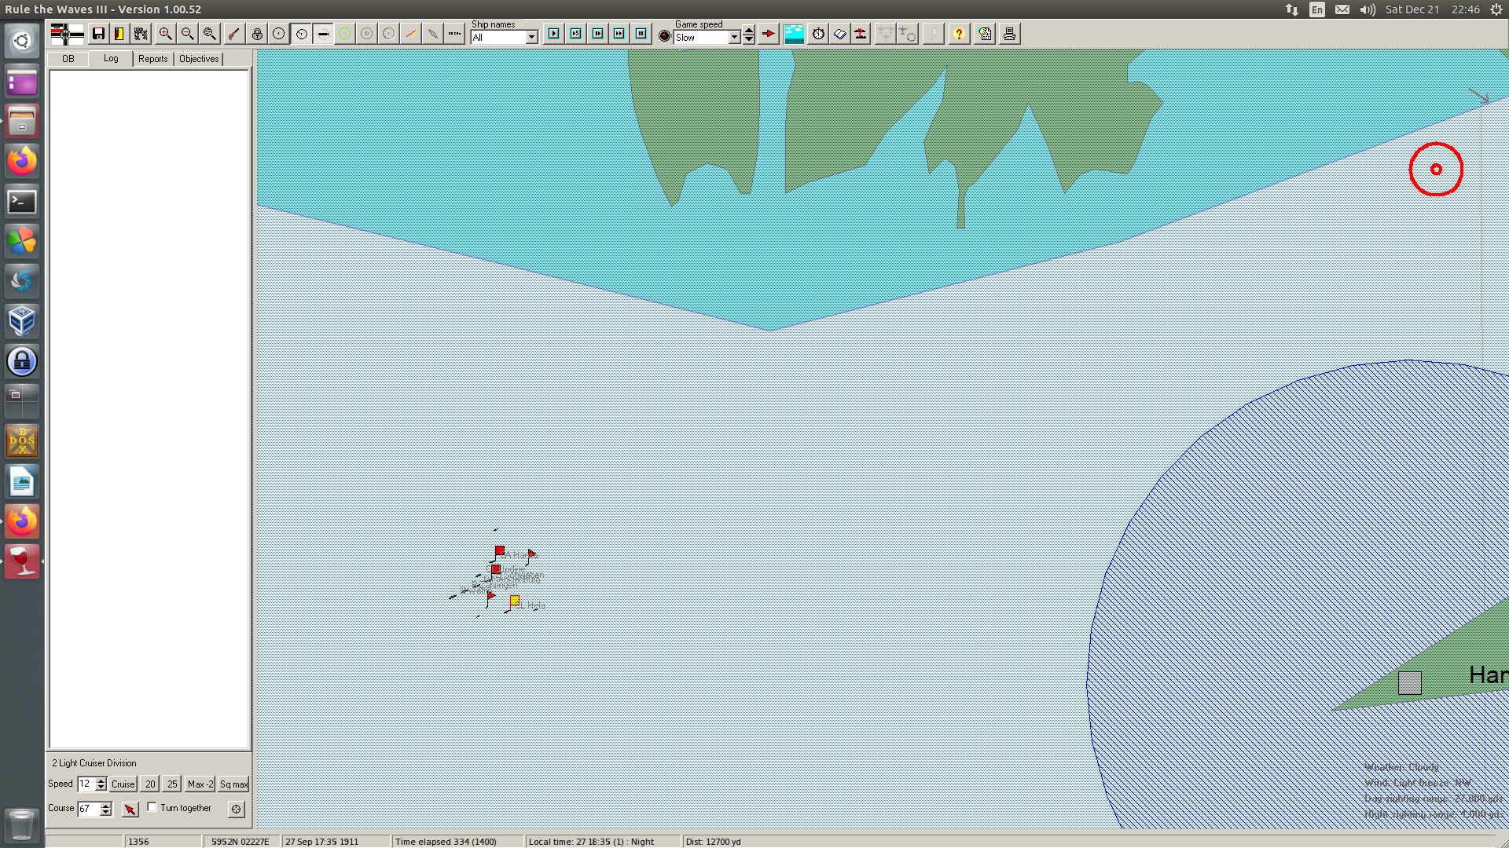This screenshot has width=1509, height=848.
Task: Enable the Turn together checkbox
Action: click(x=152, y=807)
